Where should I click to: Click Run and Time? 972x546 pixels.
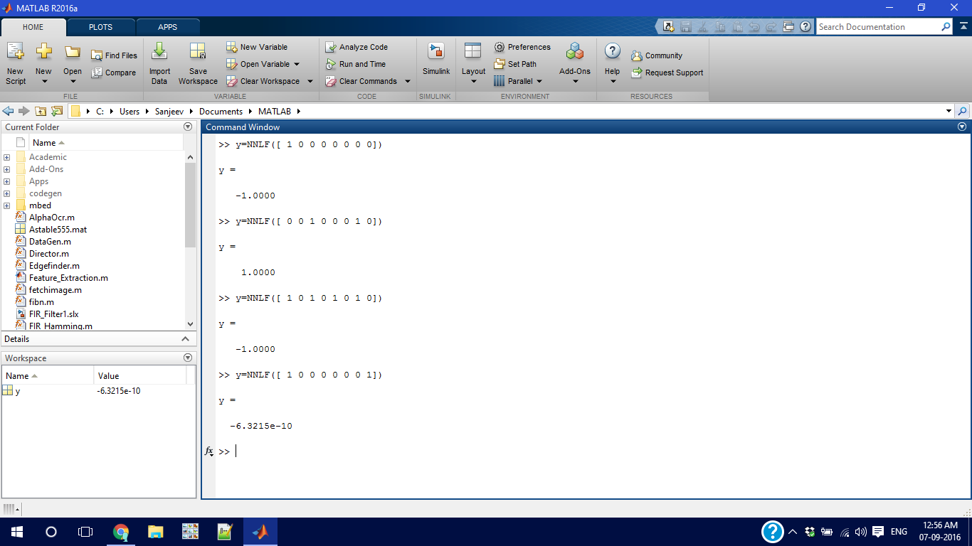click(x=355, y=64)
